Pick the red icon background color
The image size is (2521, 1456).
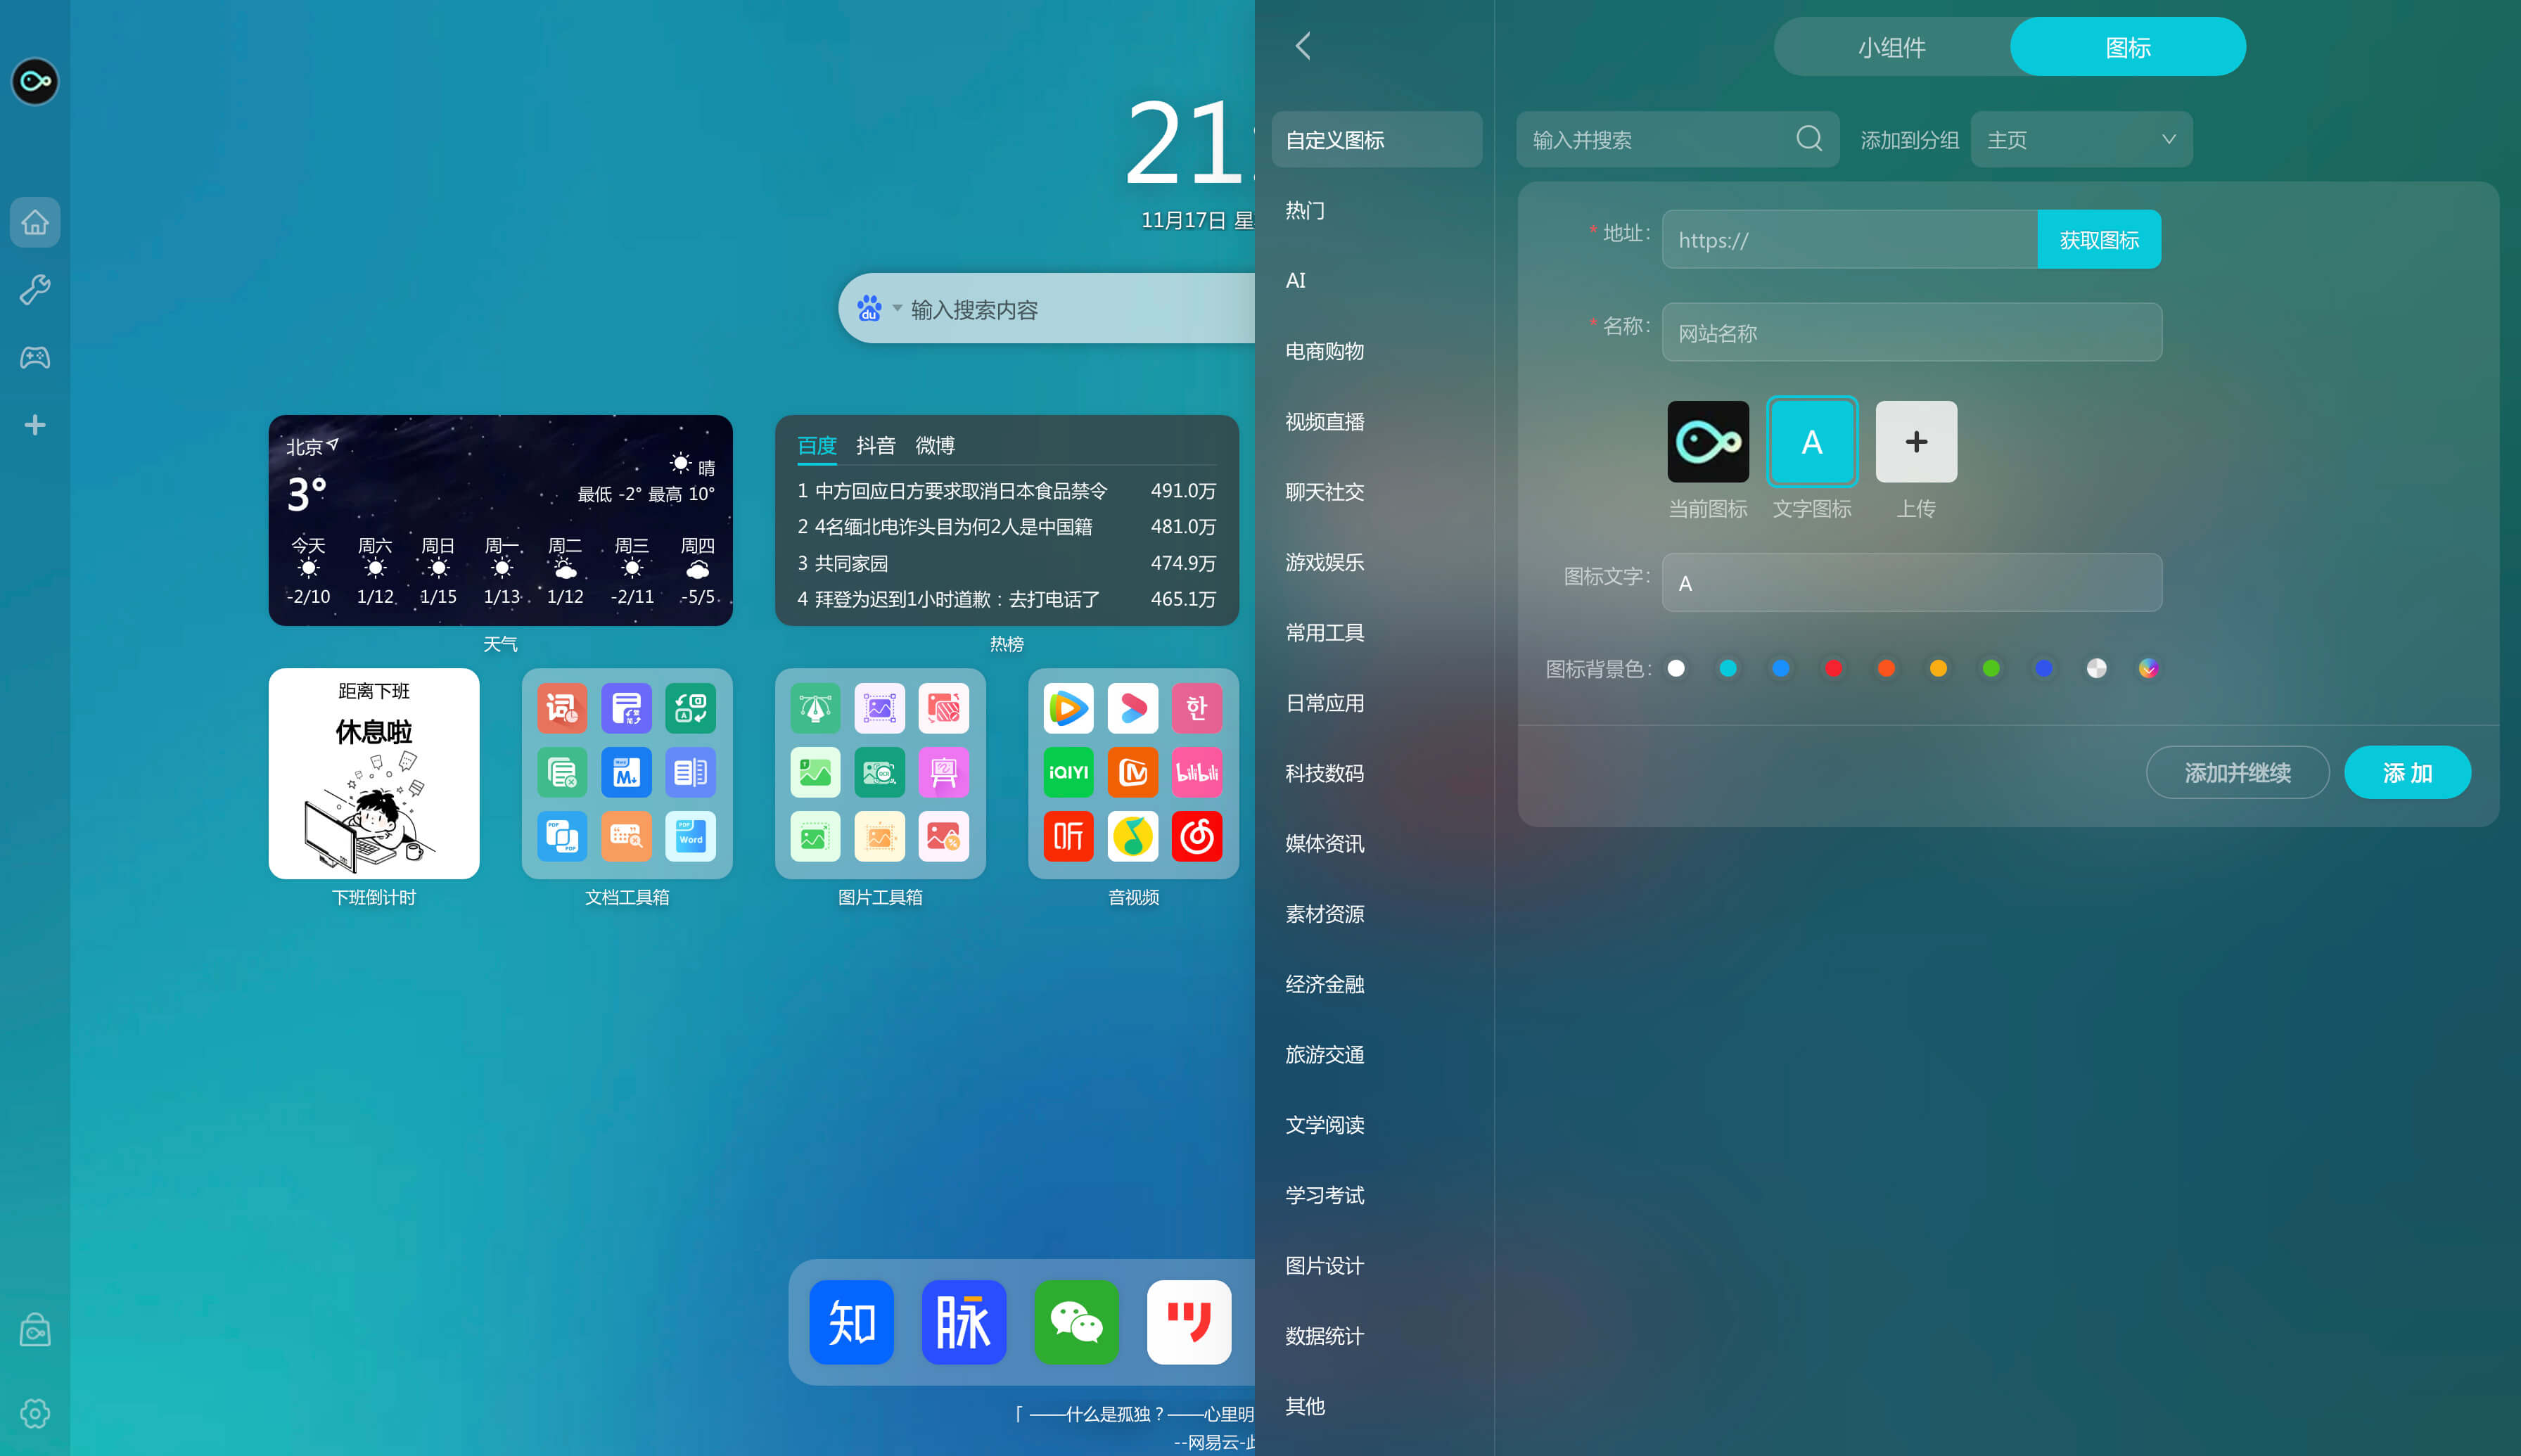pos(1833,668)
